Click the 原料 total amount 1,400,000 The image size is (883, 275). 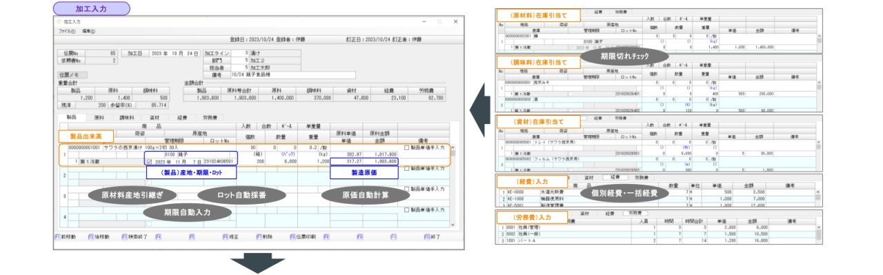pos(278,98)
